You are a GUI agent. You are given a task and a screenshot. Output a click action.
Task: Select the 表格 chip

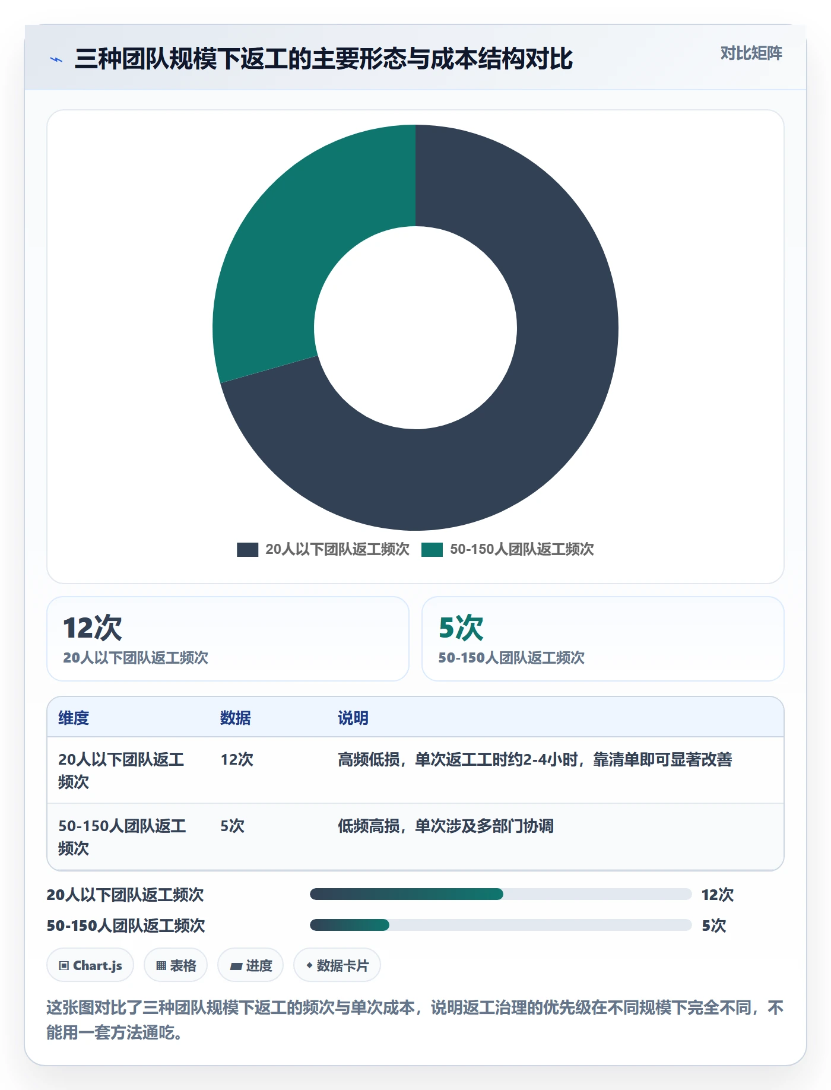[176, 965]
